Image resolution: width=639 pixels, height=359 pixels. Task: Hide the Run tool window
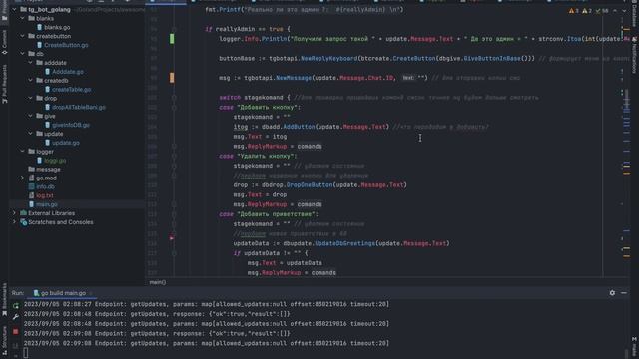[624, 292]
